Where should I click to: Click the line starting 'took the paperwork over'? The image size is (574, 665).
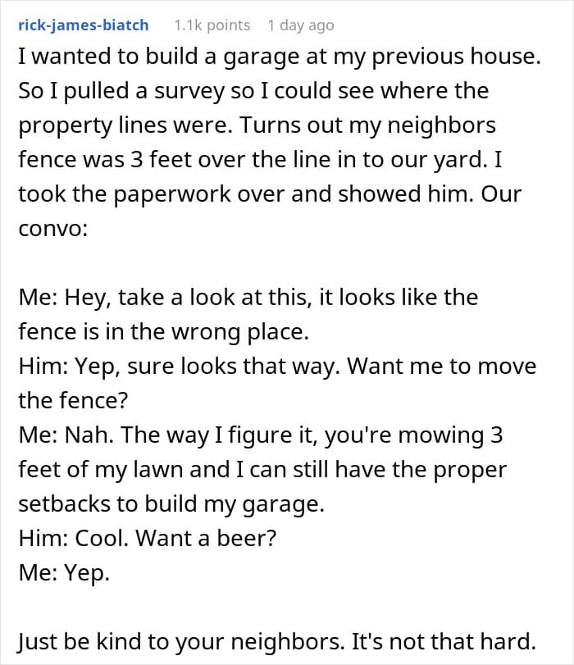pyautogui.click(x=270, y=194)
